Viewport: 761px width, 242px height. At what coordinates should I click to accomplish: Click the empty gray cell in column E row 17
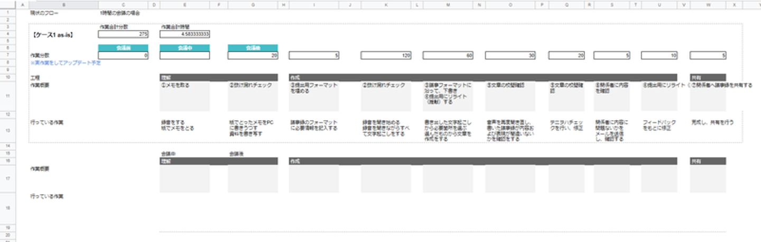pos(184,178)
